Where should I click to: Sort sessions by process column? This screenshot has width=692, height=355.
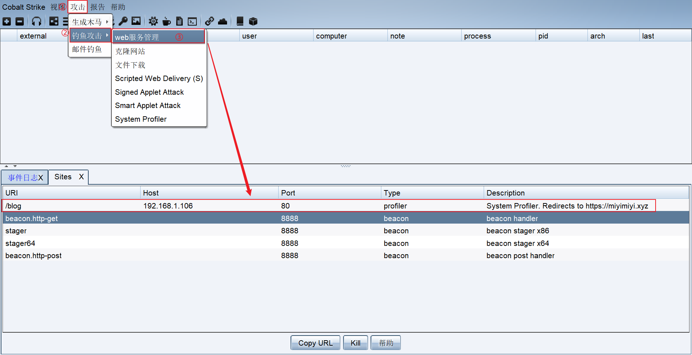tap(498, 36)
